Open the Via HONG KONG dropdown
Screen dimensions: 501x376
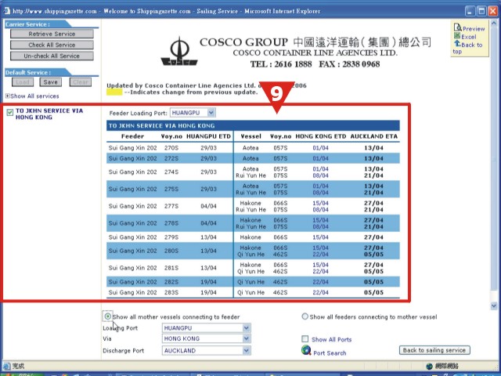pos(246,338)
